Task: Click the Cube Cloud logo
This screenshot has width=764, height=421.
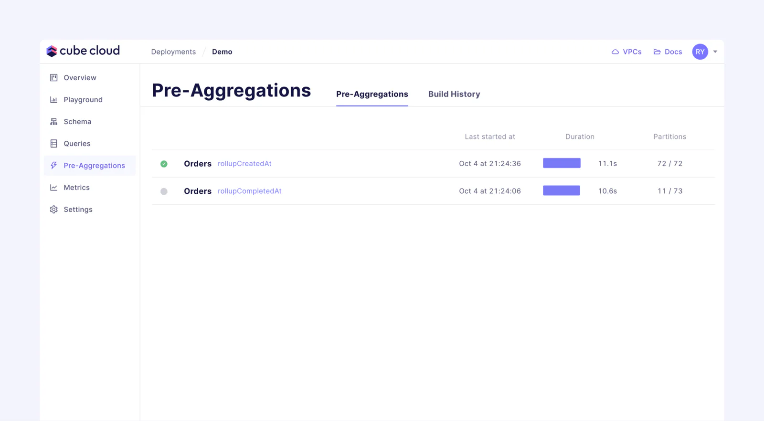Action: pyautogui.click(x=83, y=51)
